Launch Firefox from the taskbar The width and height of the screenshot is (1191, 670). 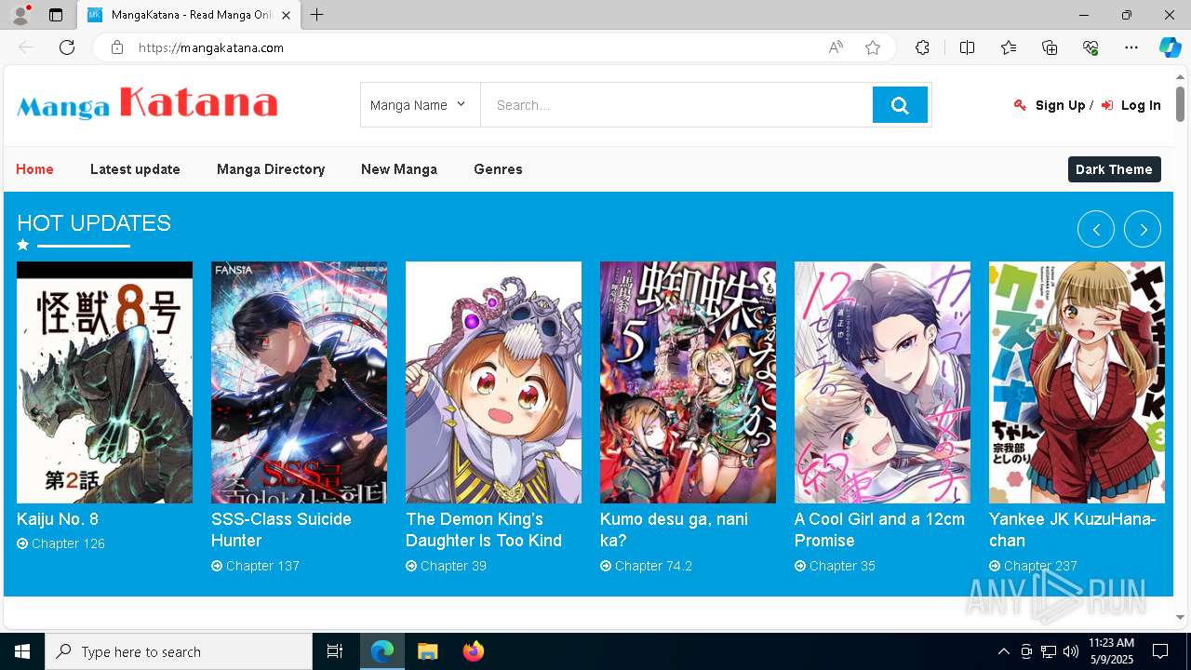[x=474, y=651]
